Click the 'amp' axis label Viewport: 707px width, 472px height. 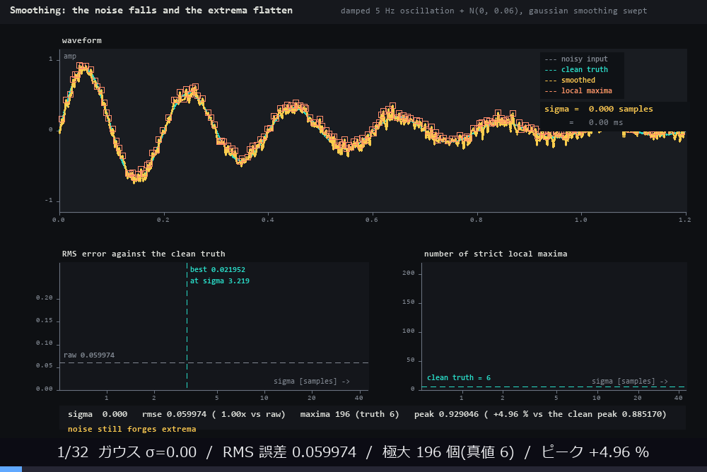(x=70, y=57)
